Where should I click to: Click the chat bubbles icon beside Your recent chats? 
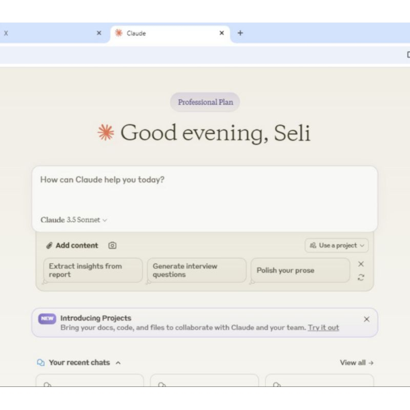pyautogui.click(x=41, y=363)
